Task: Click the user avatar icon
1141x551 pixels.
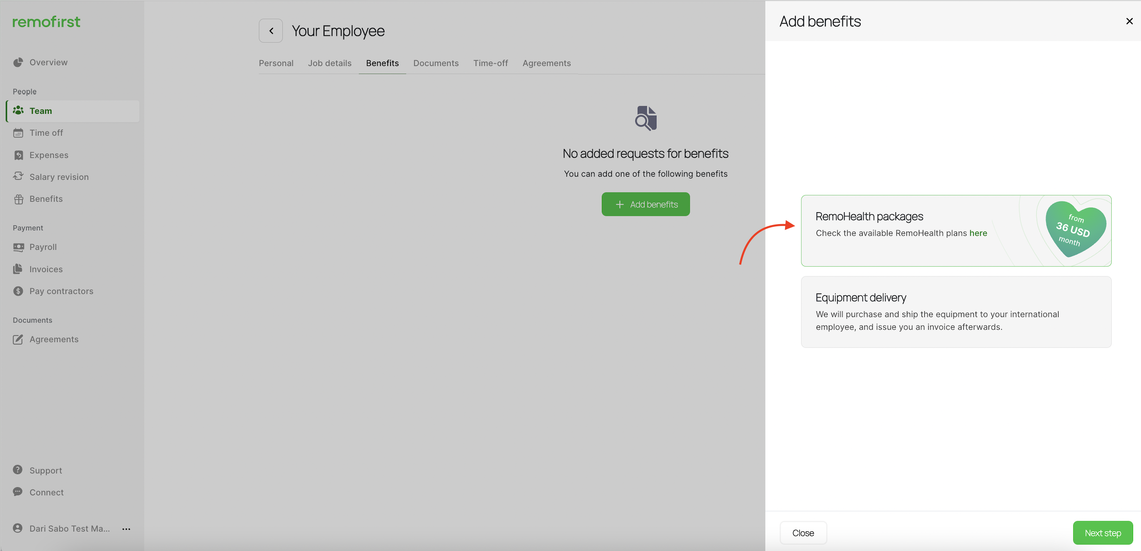Action: pos(18,528)
